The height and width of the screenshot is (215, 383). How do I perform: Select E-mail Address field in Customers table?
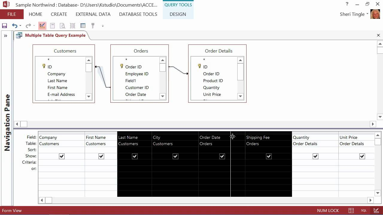61,94
